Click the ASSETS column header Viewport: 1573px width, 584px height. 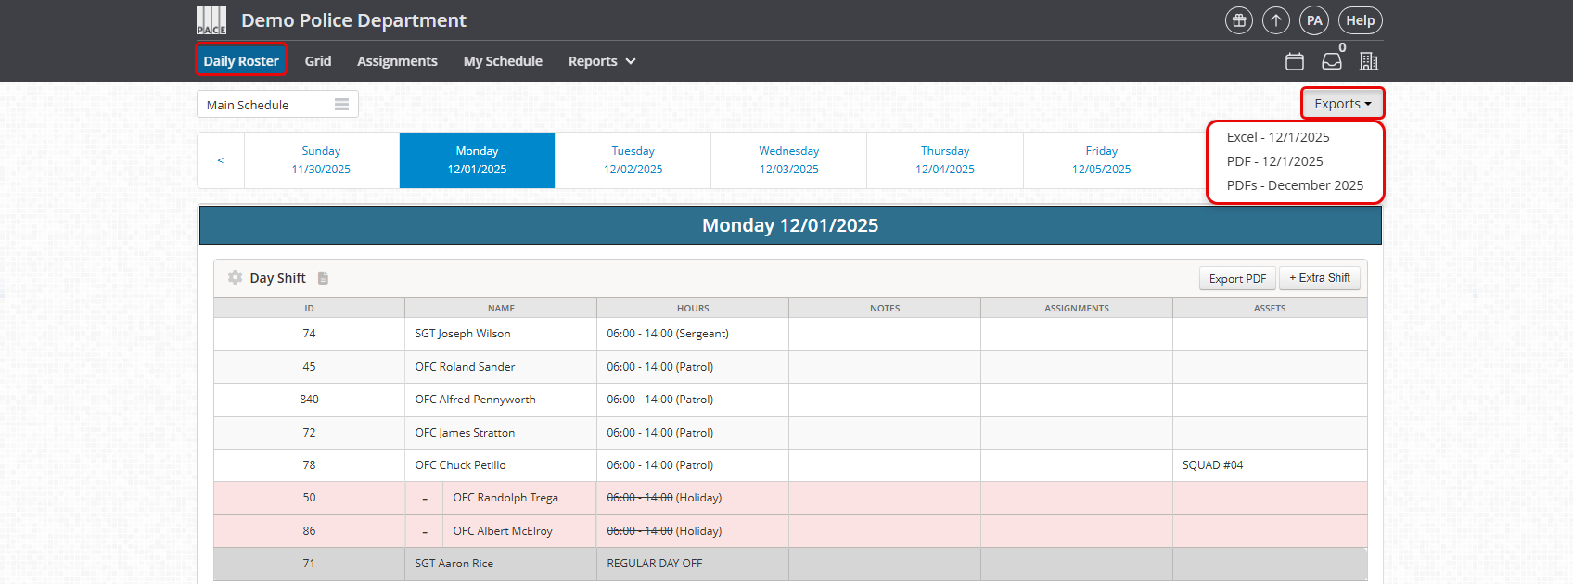pos(1270,308)
